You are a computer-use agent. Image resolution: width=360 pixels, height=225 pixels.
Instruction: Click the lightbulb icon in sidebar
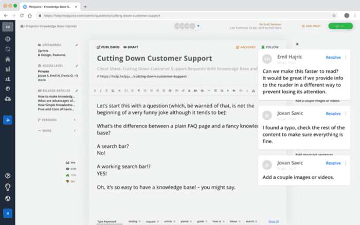tap(8, 187)
